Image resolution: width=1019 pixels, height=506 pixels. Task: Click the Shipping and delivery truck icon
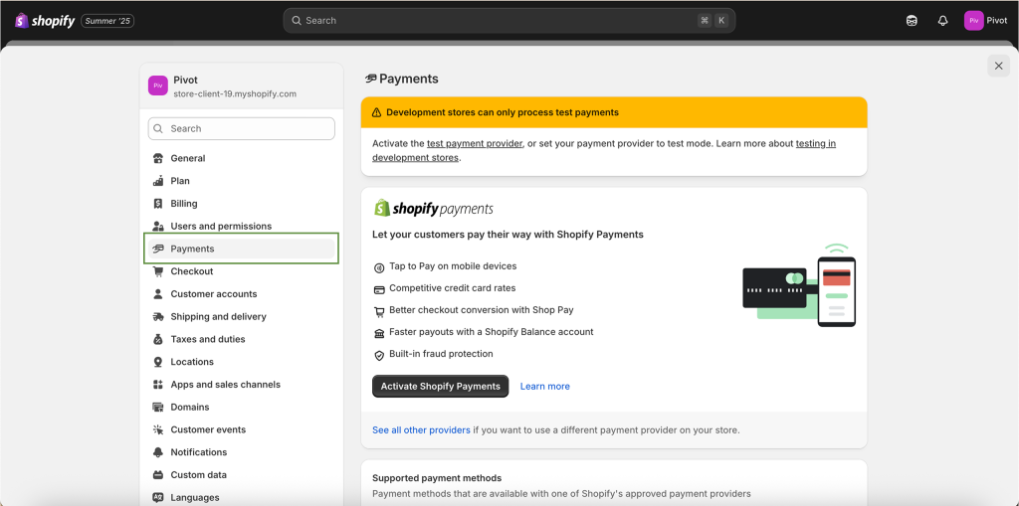[158, 317]
